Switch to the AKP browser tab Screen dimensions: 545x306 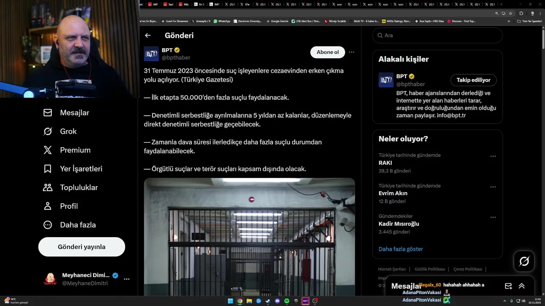point(154,4)
